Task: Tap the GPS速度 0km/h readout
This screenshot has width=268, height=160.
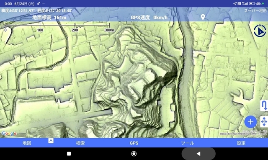Action: tap(149, 18)
